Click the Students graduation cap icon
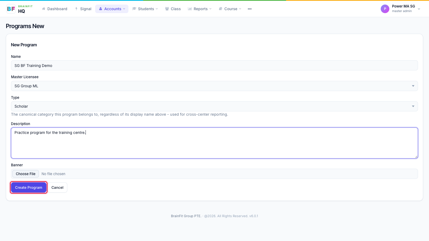Screen dimensions: 429x241 [x=134, y=9]
